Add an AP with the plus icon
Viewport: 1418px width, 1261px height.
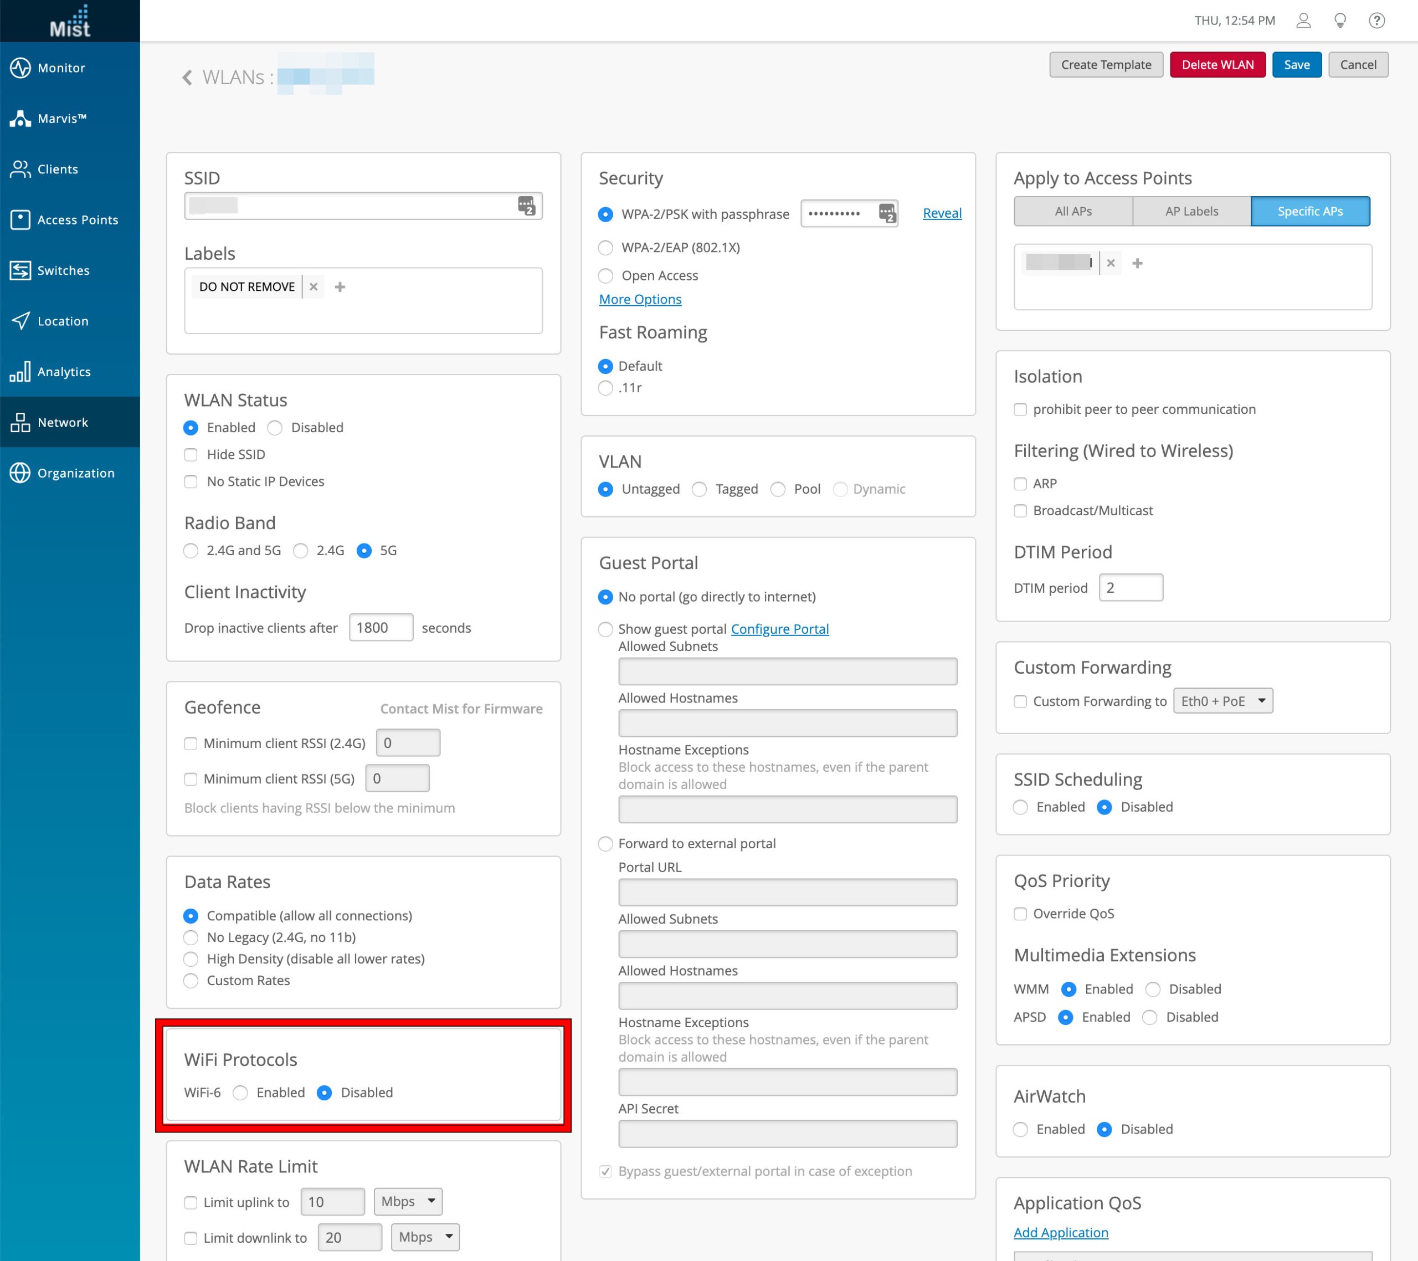click(x=1138, y=264)
